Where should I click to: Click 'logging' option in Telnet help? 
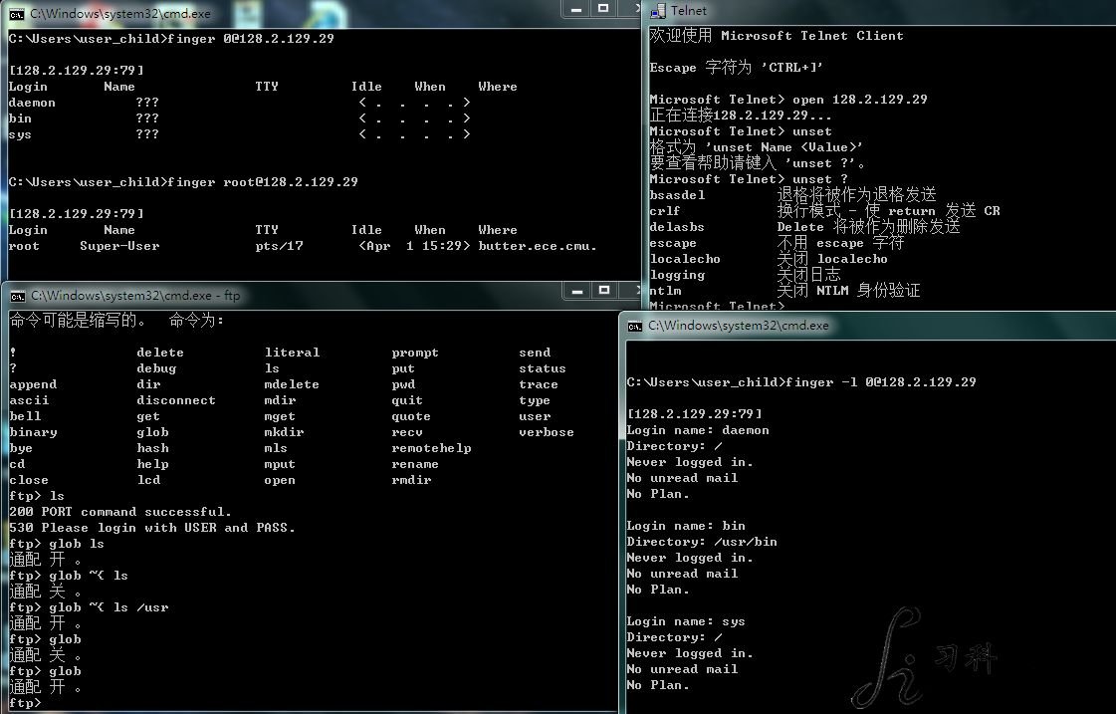tap(677, 275)
